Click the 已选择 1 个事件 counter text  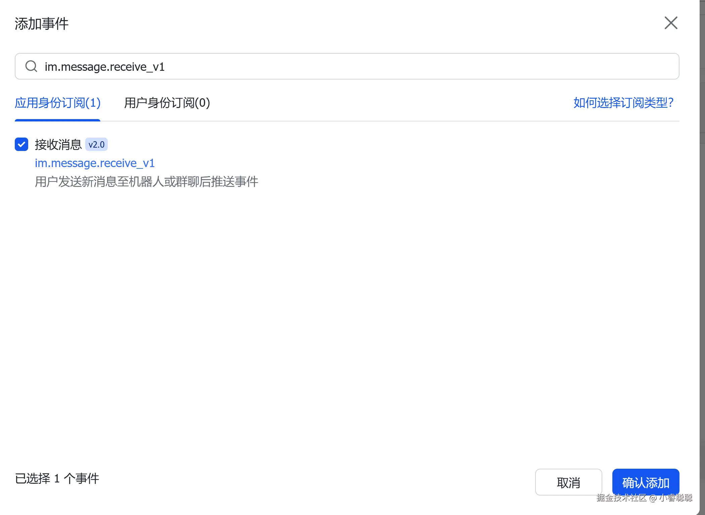tap(57, 478)
